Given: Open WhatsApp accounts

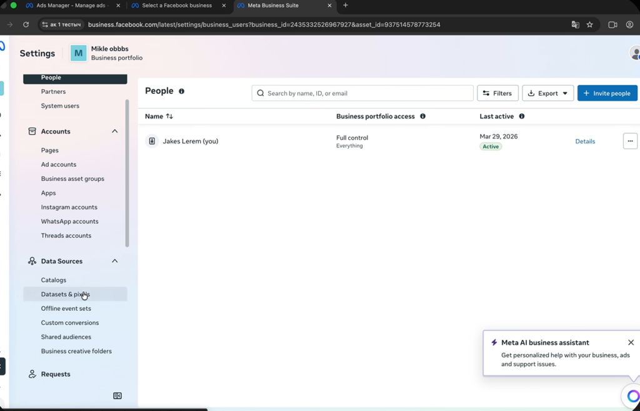Looking at the screenshot, I should pyautogui.click(x=69, y=221).
